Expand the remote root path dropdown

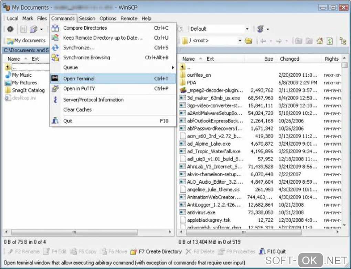(x=240, y=41)
